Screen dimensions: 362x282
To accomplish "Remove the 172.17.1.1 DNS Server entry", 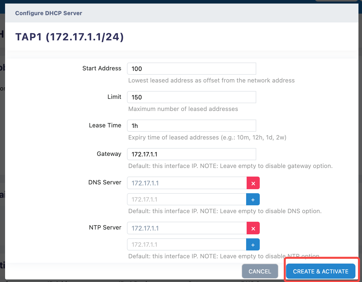I will pyautogui.click(x=253, y=183).
